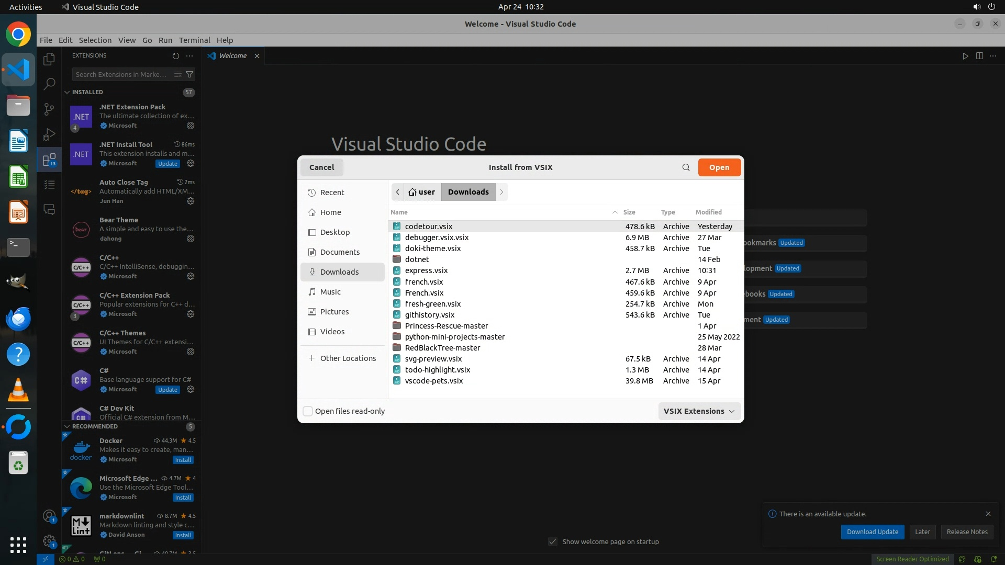Click the split editor right icon

coord(979,56)
